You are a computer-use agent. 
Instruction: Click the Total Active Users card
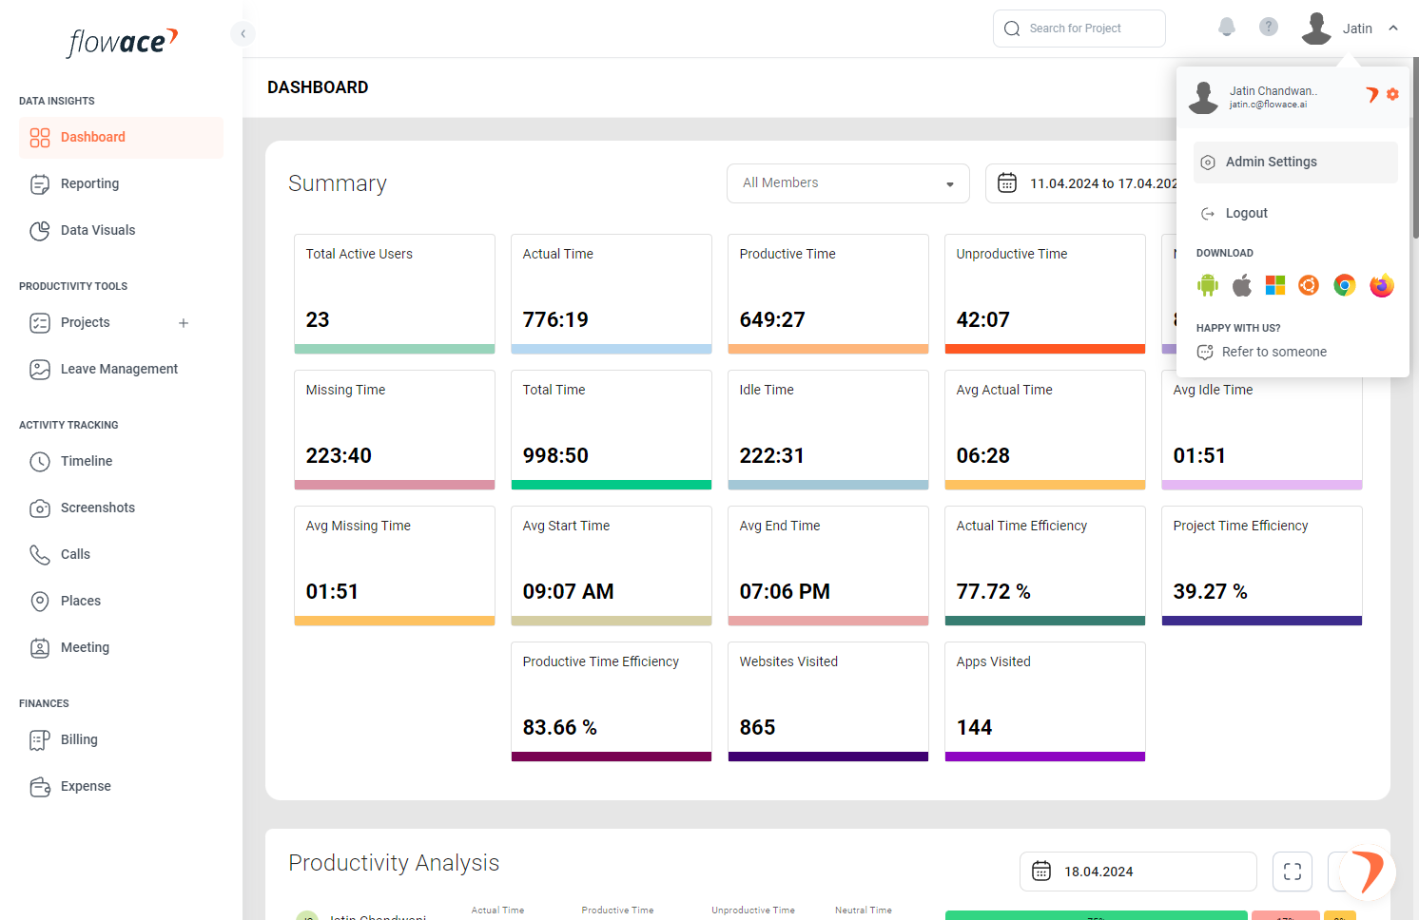pyautogui.click(x=395, y=294)
